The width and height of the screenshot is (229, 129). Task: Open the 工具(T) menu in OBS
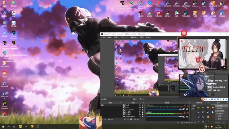click(142, 38)
